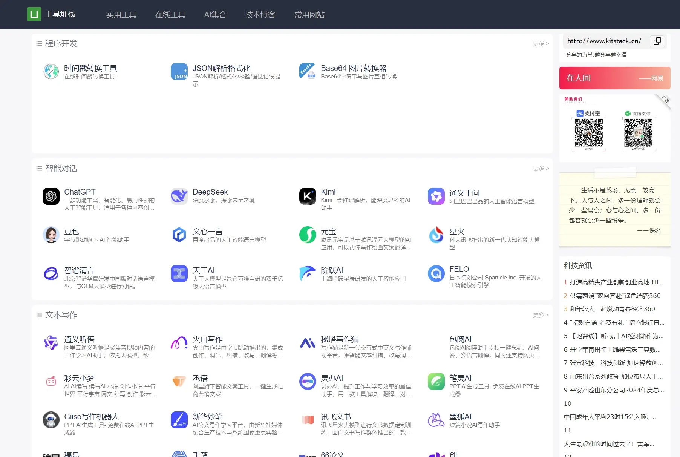Click the http://www.kitstack.cn/ URL field

coord(604,41)
